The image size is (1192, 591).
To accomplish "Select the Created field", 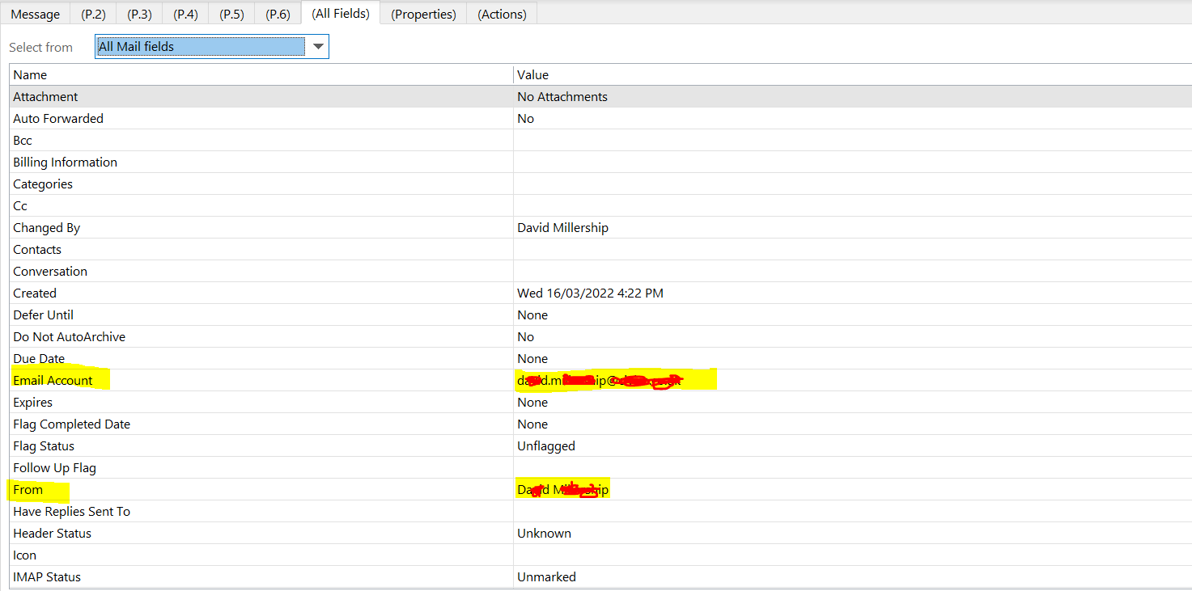I will pyautogui.click(x=35, y=293).
